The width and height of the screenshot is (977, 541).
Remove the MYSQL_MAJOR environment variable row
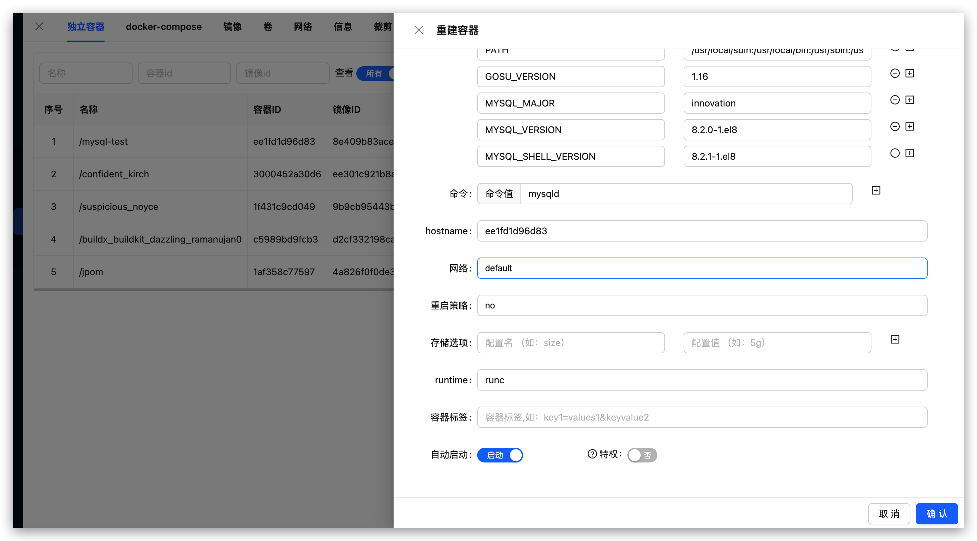[x=895, y=100]
